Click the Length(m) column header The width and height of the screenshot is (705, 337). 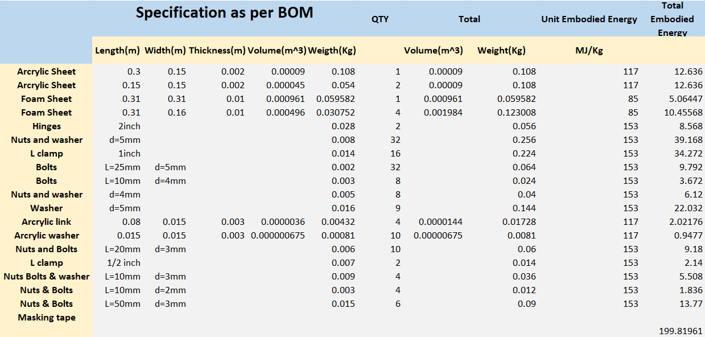click(x=118, y=51)
